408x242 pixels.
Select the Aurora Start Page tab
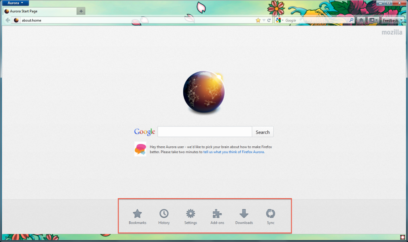[x=39, y=11]
